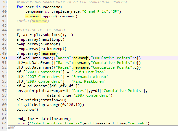This screenshot has width=178, height=131.
Task: Click 'sns.pointplot' on line 57
Action: click(31, 91)
